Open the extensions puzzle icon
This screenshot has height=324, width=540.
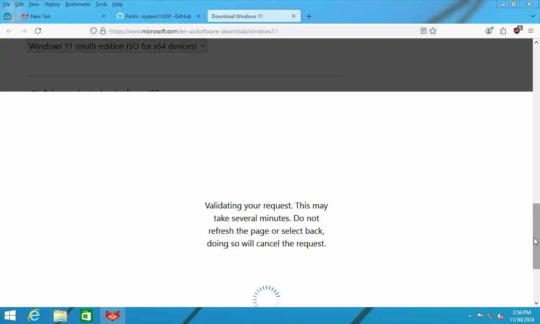click(503, 31)
